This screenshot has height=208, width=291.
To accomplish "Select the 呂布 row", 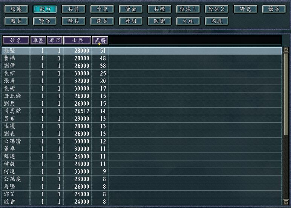I will (142, 119).
